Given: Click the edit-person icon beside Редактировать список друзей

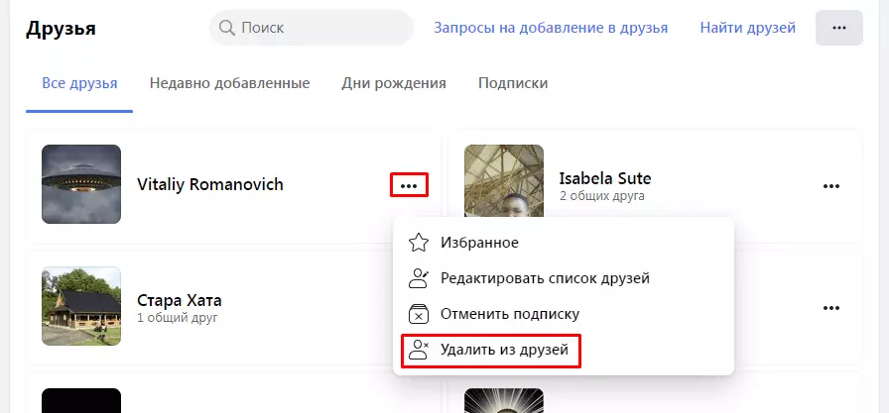Looking at the screenshot, I should (419, 278).
